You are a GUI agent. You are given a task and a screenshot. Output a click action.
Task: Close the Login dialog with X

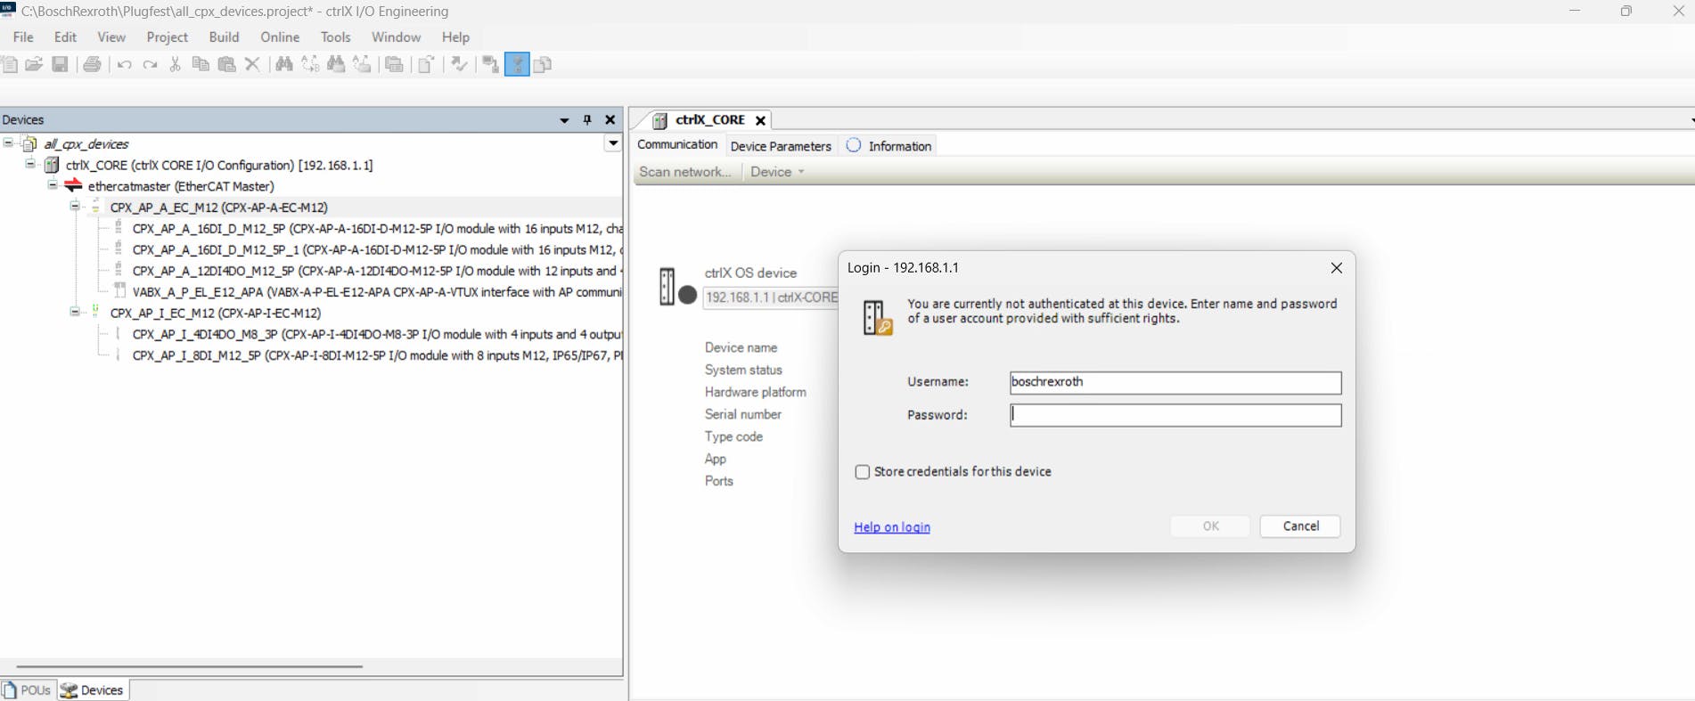click(x=1336, y=268)
